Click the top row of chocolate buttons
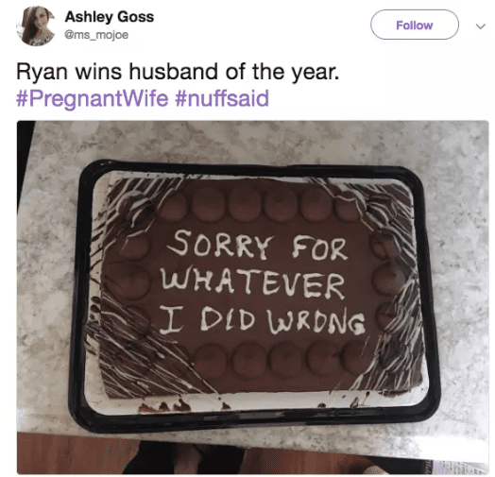The height and width of the screenshot is (477, 495). pos(259,204)
